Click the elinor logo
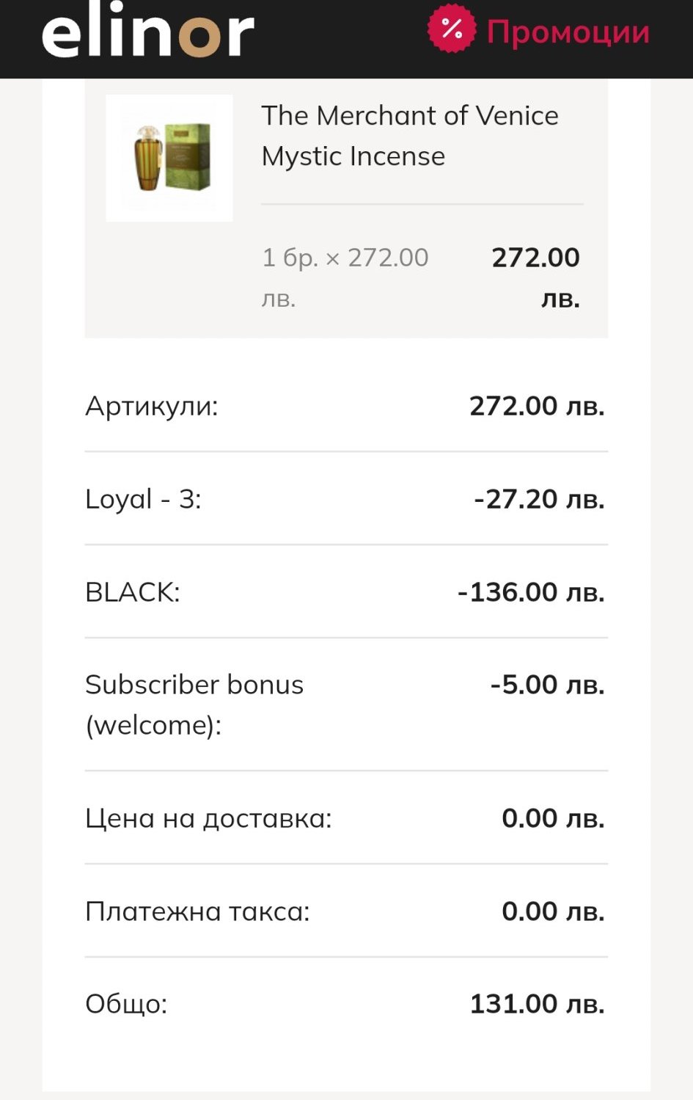Viewport: 693px width, 1100px height. click(x=147, y=33)
